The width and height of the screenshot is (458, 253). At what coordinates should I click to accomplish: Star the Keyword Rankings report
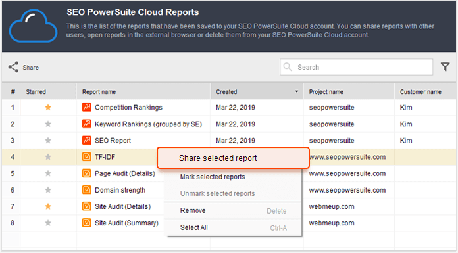click(x=48, y=124)
